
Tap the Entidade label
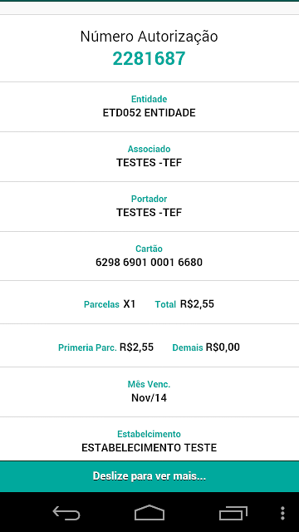(x=149, y=99)
